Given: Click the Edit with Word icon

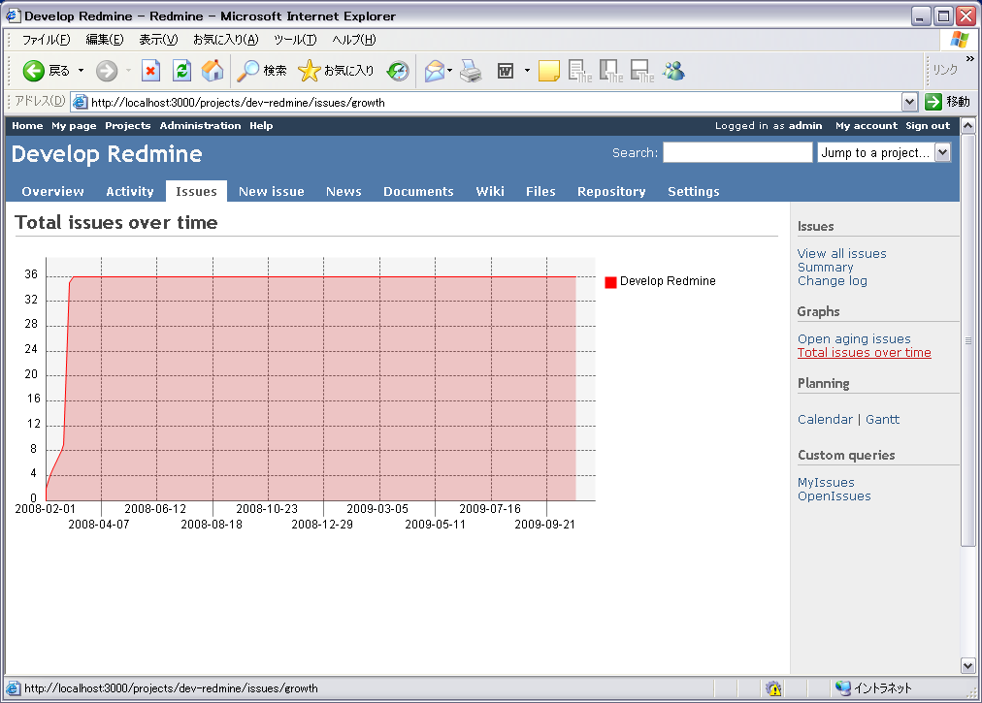Looking at the screenshot, I should (506, 71).
